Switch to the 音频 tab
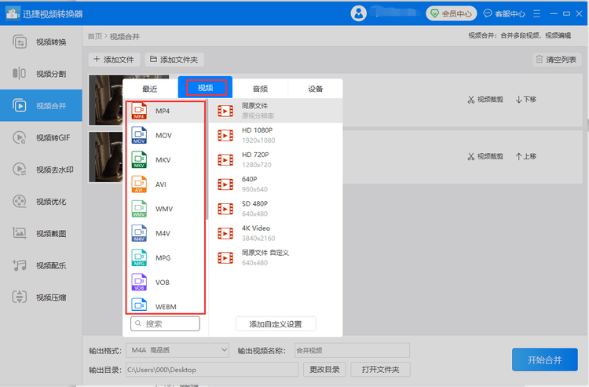This screenshot has width=589, height=387. click(260, 89)
